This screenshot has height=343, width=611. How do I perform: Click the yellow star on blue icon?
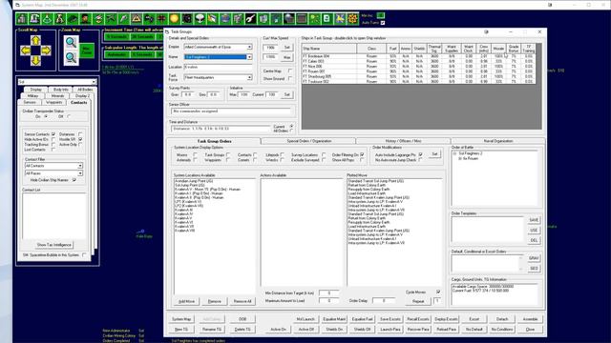tap(340, 18)
